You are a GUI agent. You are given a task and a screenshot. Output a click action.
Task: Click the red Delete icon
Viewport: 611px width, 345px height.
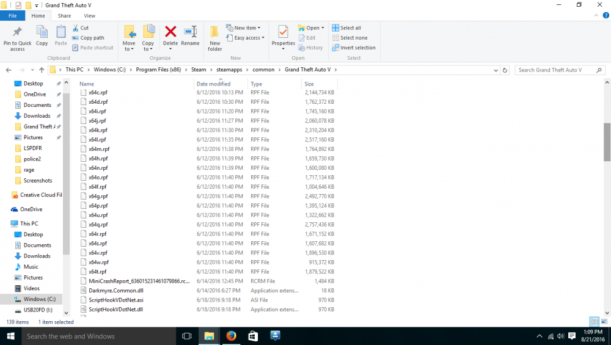170,32
